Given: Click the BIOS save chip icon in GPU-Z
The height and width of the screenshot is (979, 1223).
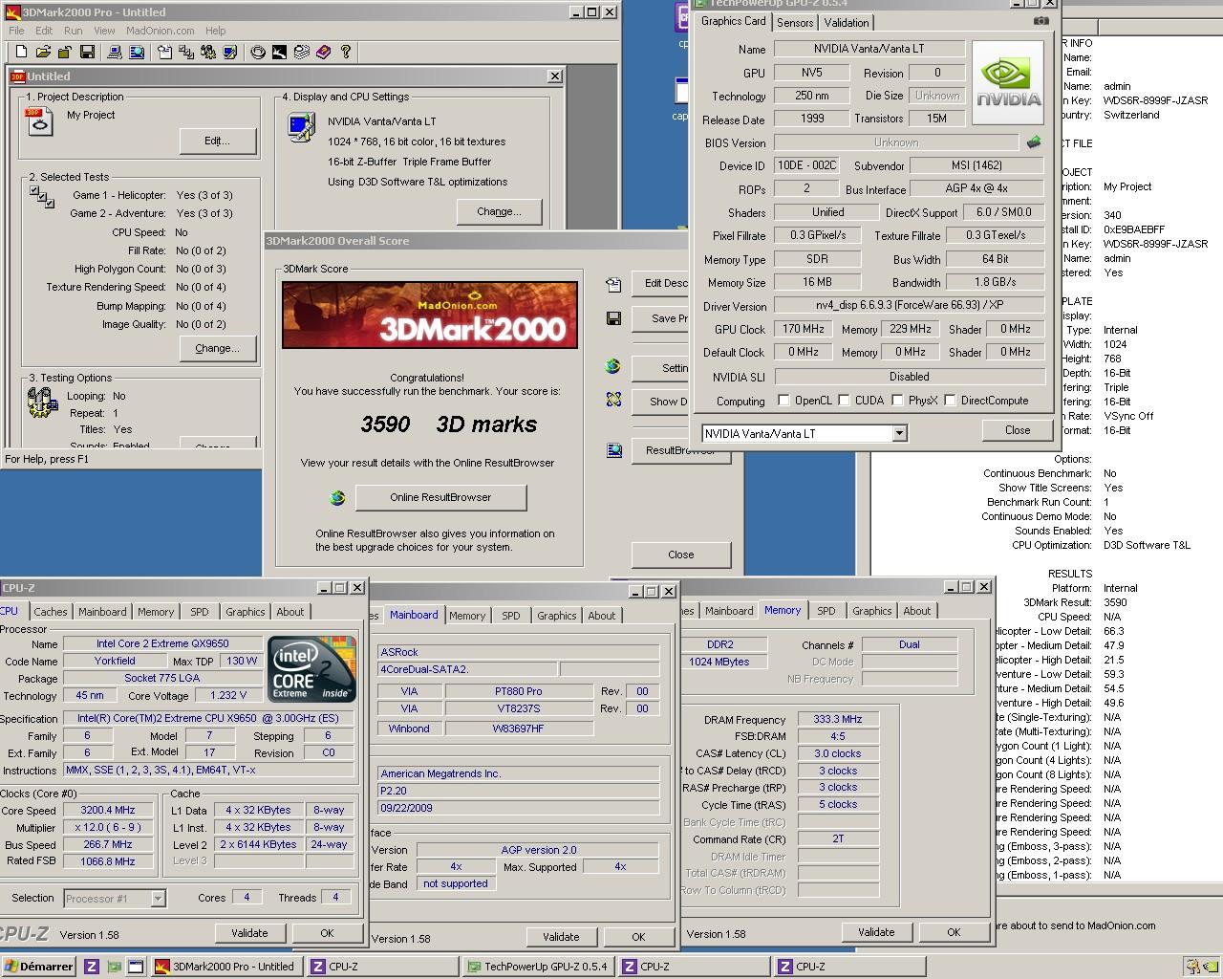Looking at the screenshot, I should tap(1034, 142).
